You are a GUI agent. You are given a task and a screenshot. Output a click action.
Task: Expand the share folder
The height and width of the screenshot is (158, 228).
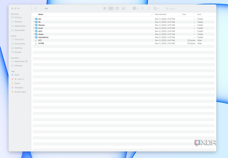click(34, 34)
